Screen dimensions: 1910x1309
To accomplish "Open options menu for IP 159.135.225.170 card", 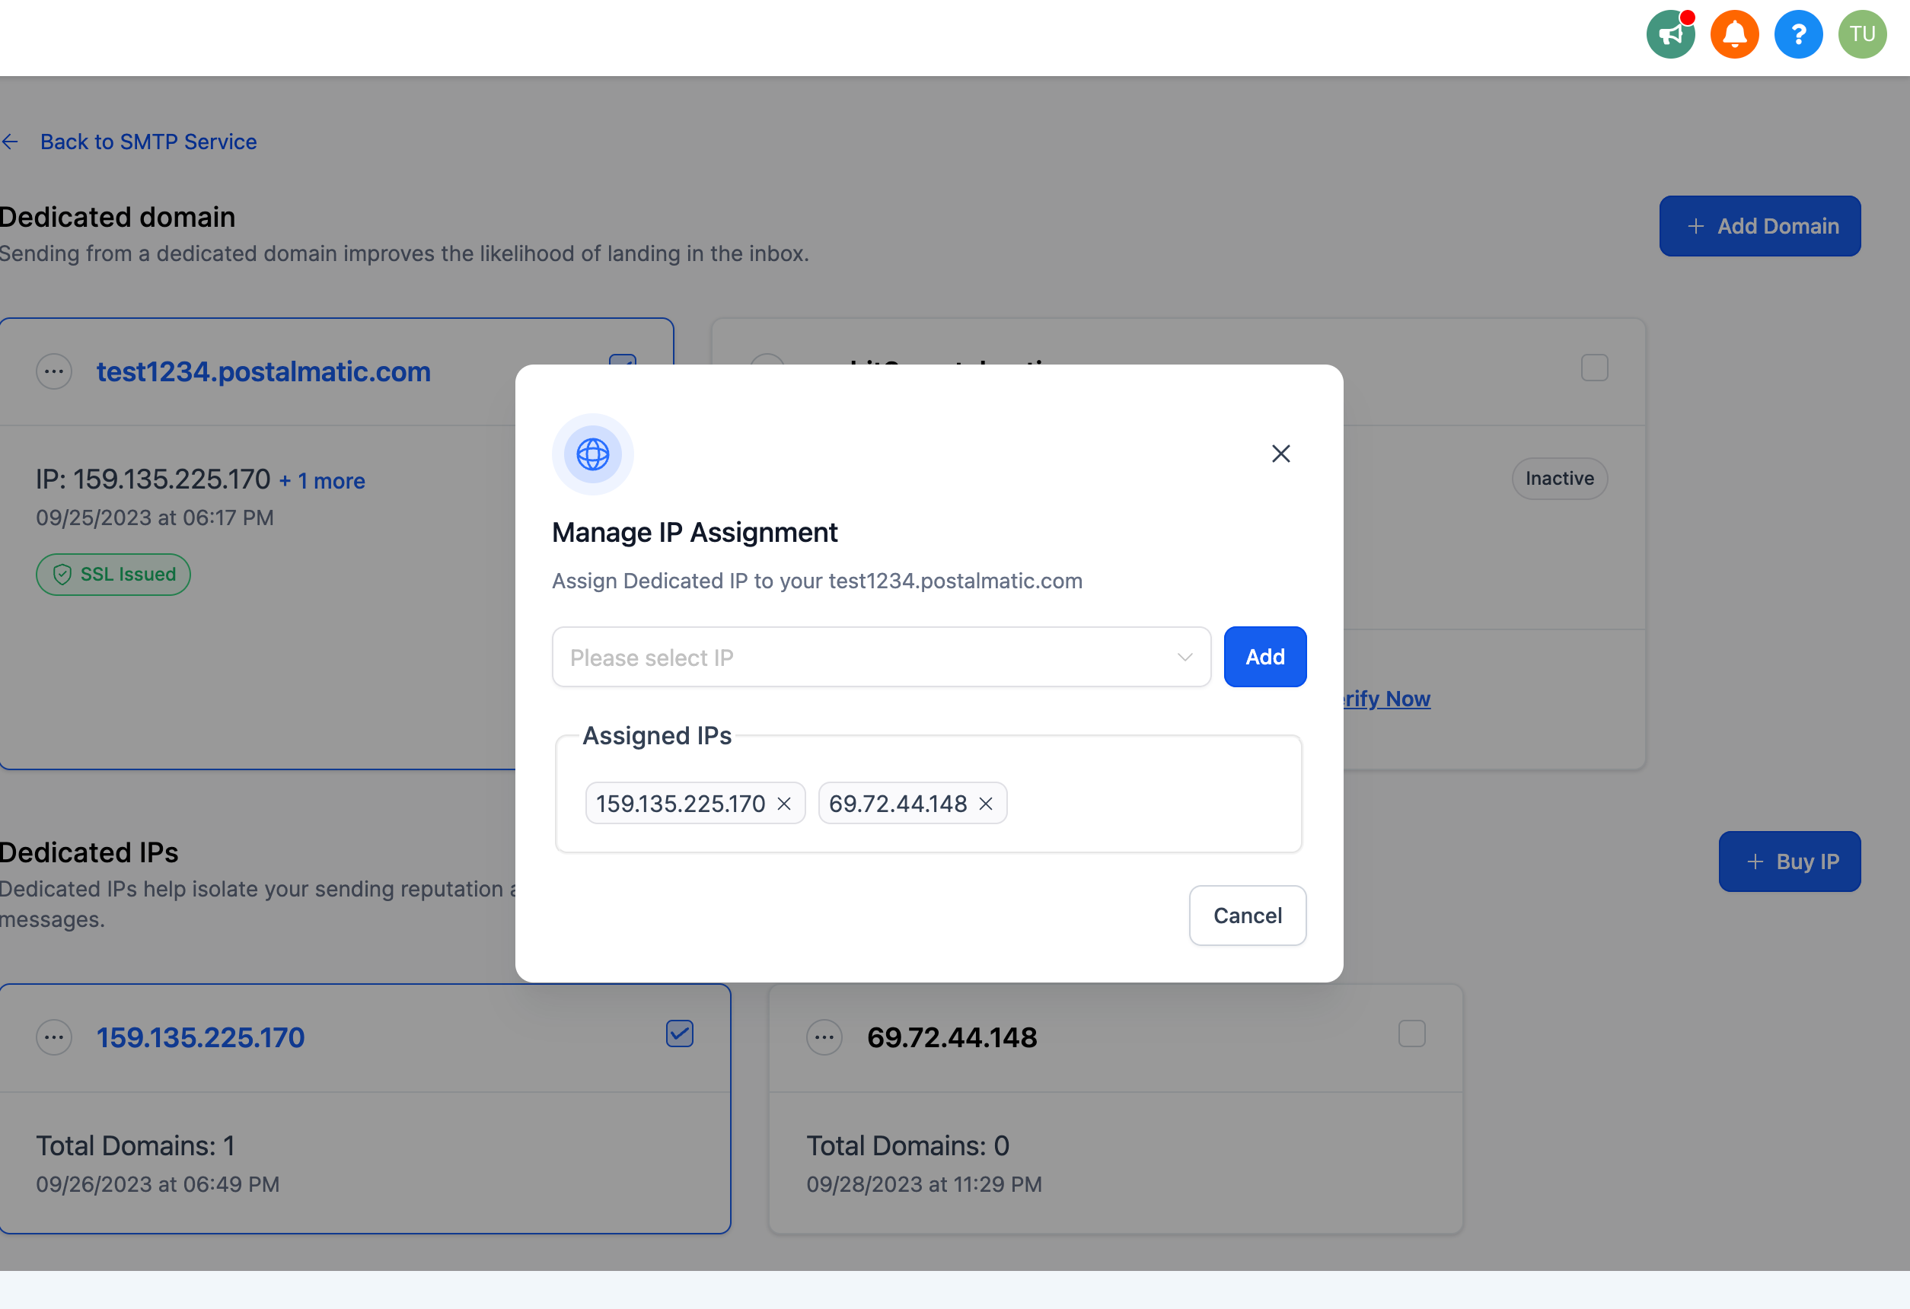I will [x=54, y=1037].
